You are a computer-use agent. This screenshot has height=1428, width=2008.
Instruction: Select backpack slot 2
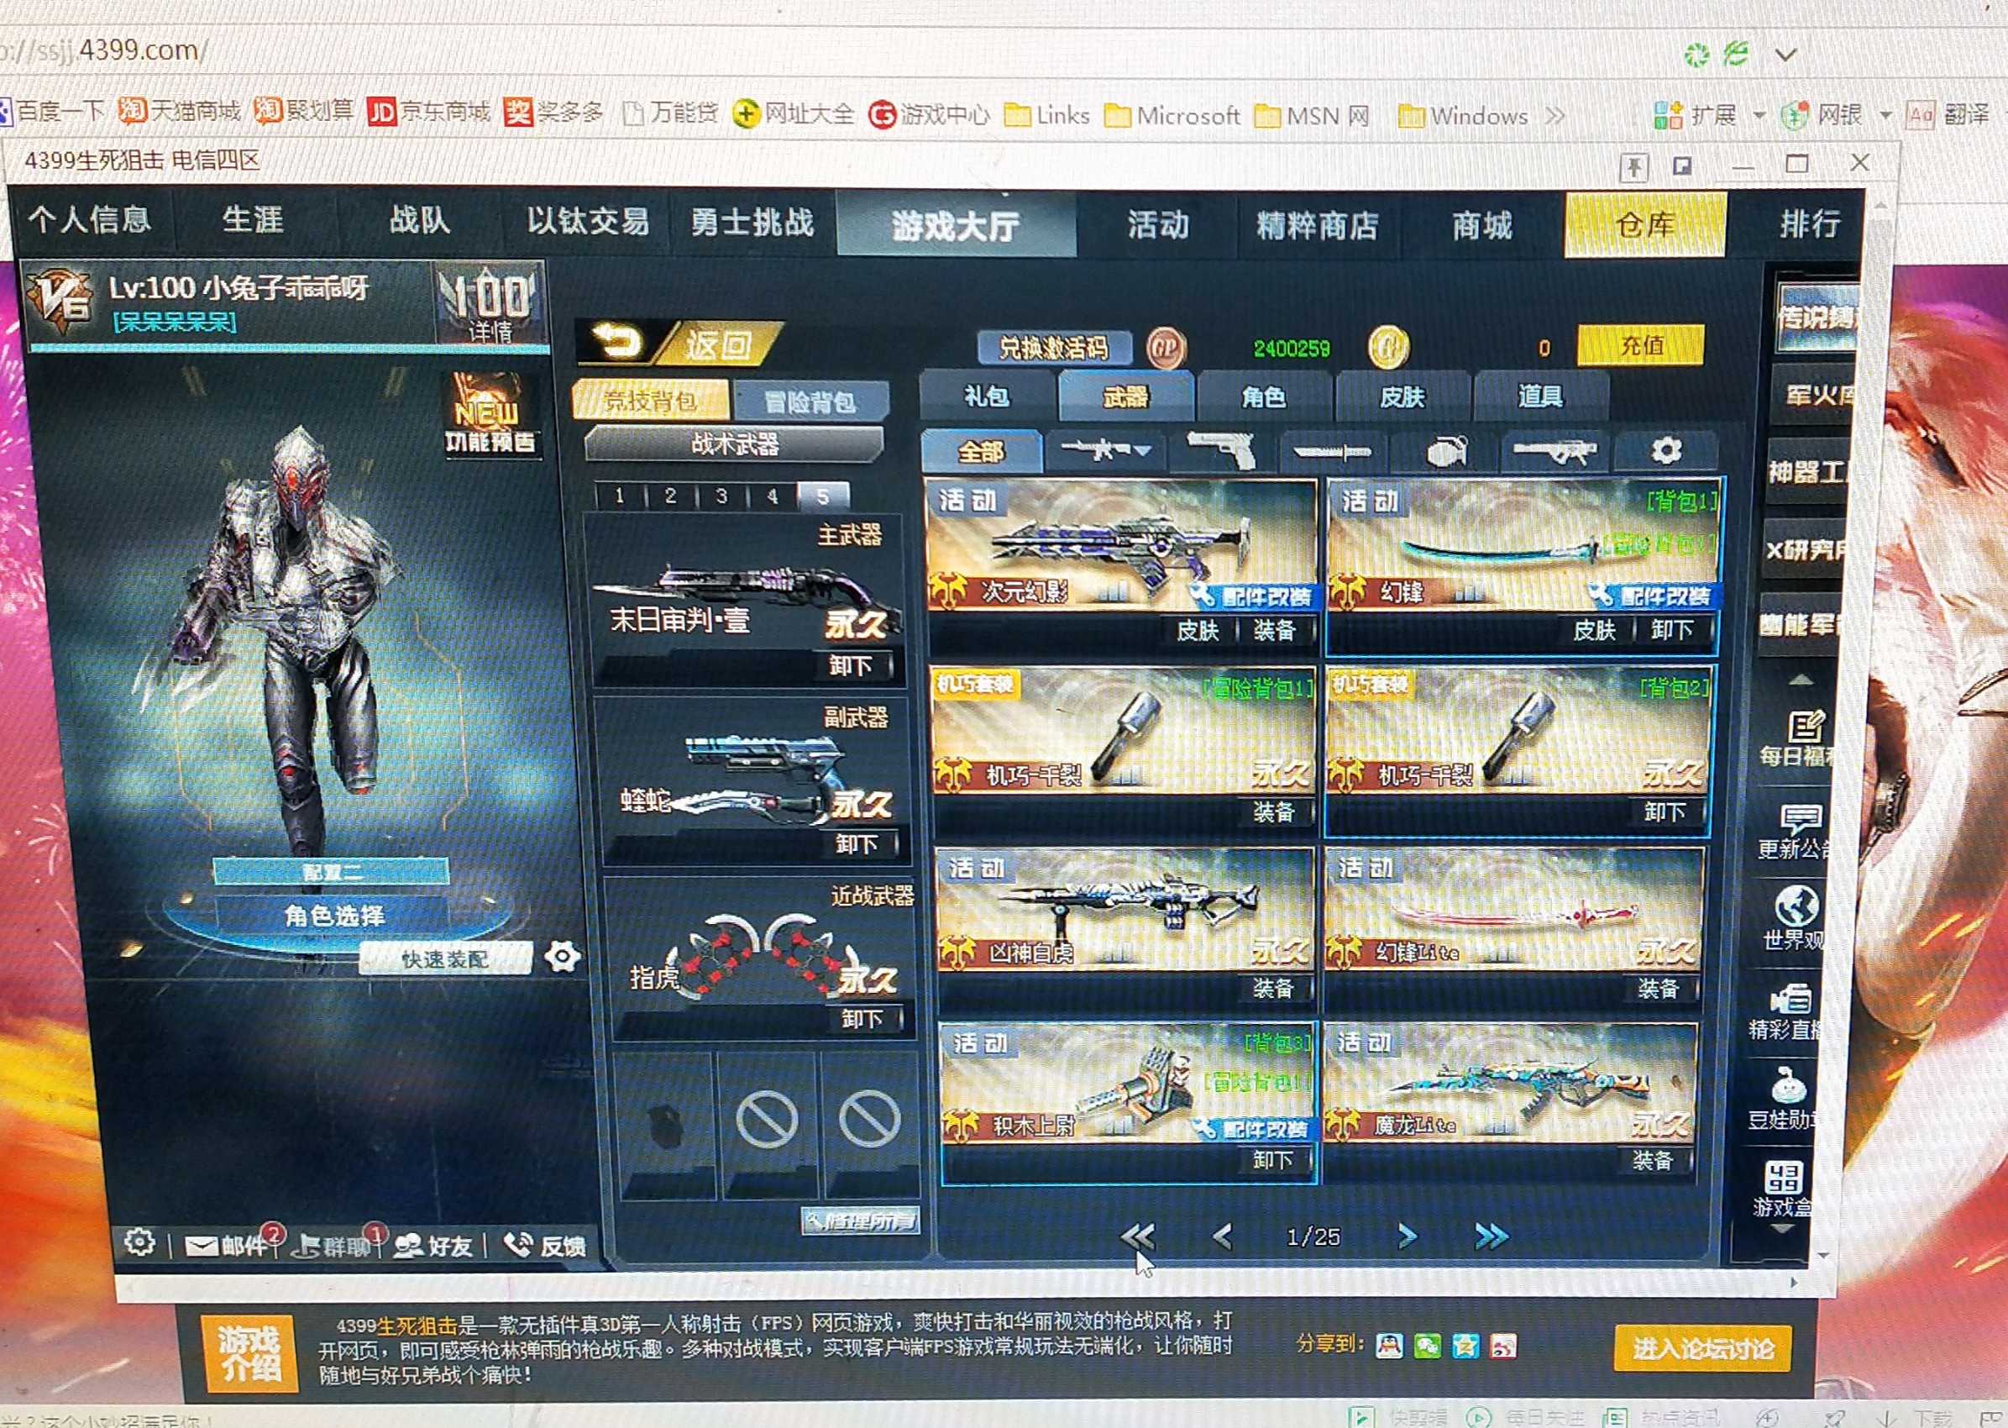[x=671, y=496]
